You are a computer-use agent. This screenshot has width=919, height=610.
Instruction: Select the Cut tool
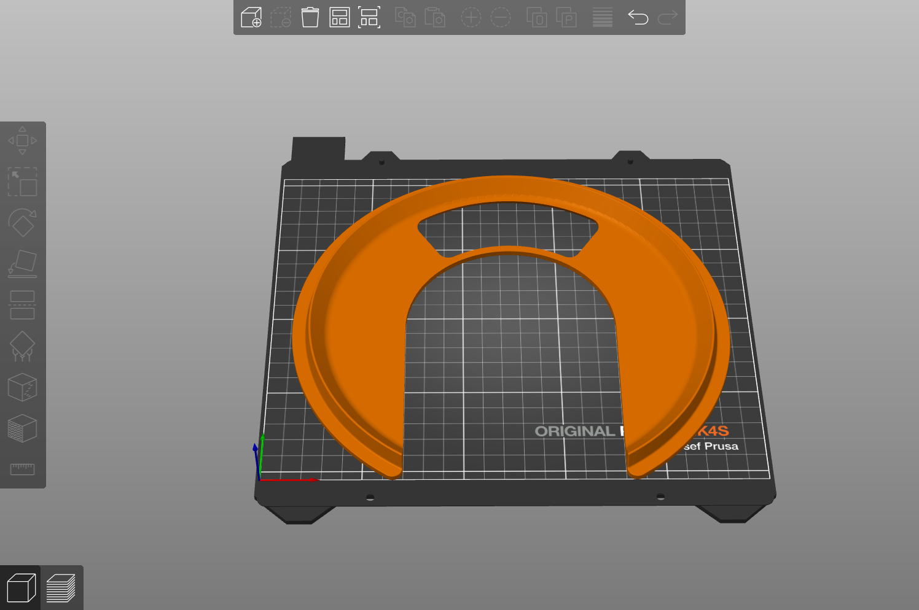point(22,305)
